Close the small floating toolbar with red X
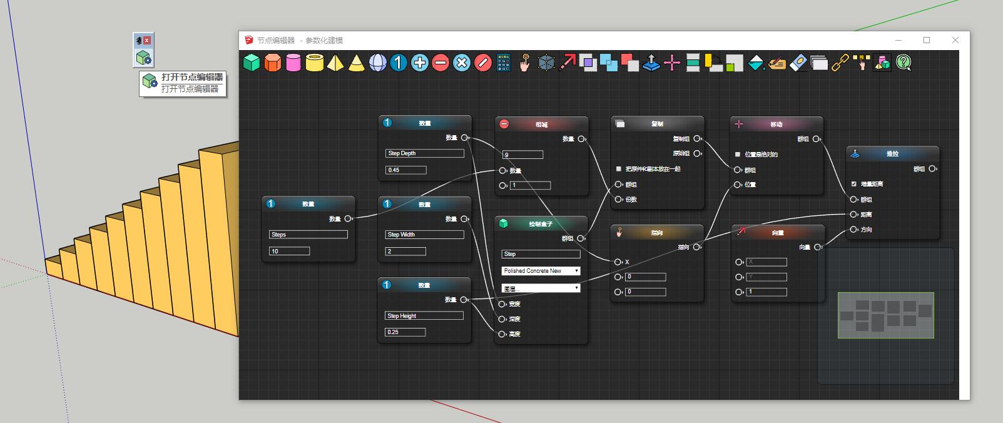 point(147,40)
